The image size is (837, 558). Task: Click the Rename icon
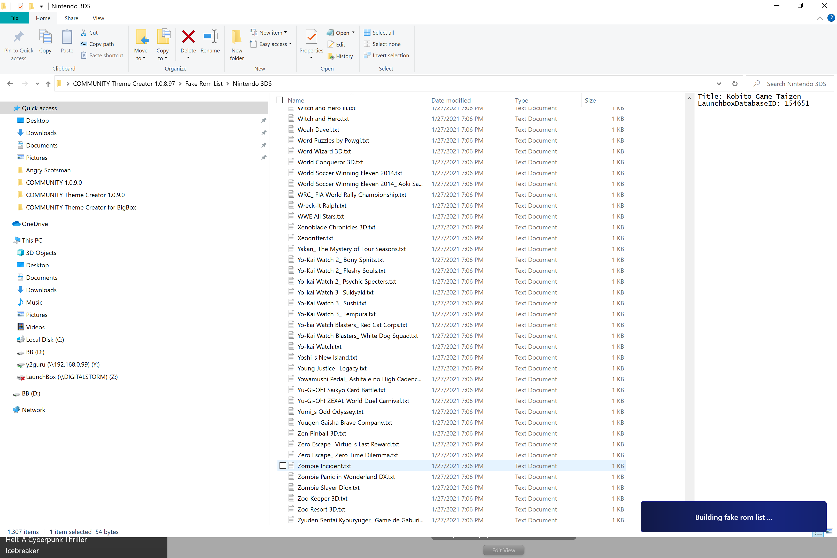[210, 37]
